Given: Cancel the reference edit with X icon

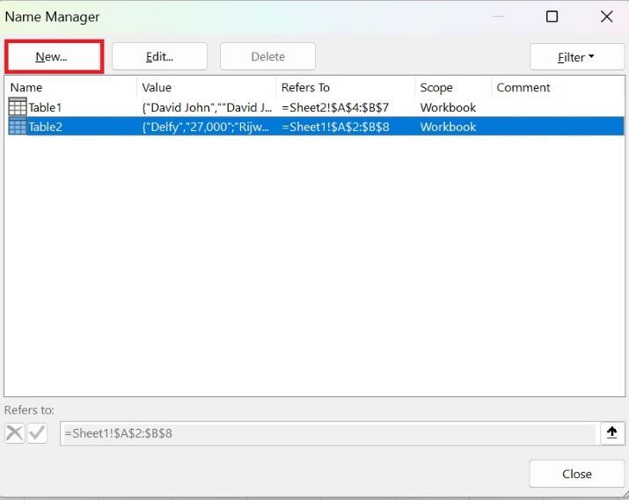Looking at the screenshot, I should pyautogui.click(x=15, y=433).
